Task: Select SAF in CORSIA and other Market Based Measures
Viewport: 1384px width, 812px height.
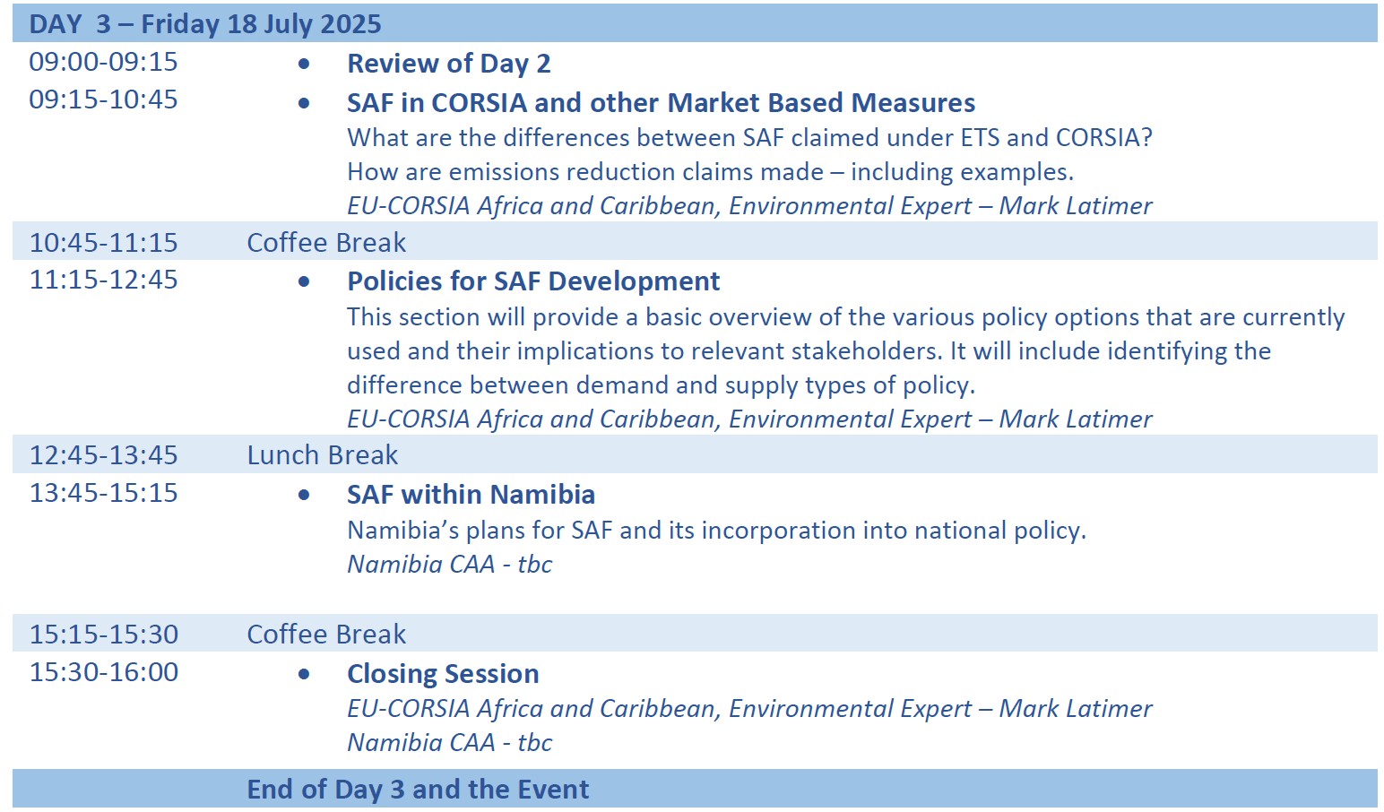Action: point(661,103)
